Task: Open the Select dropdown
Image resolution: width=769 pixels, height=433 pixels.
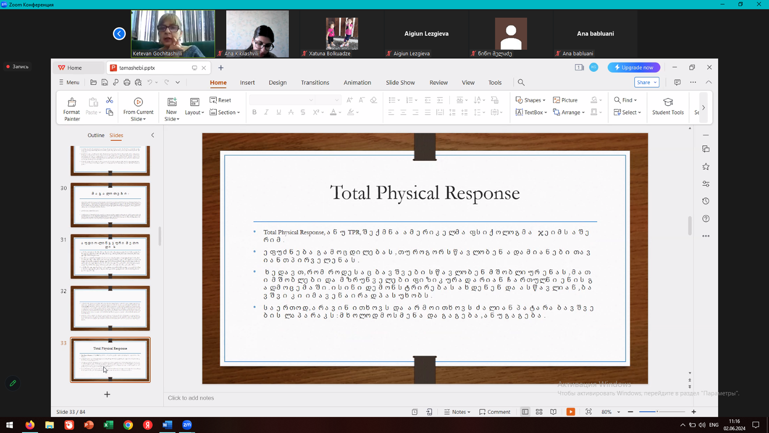Action: click(627, 112)
